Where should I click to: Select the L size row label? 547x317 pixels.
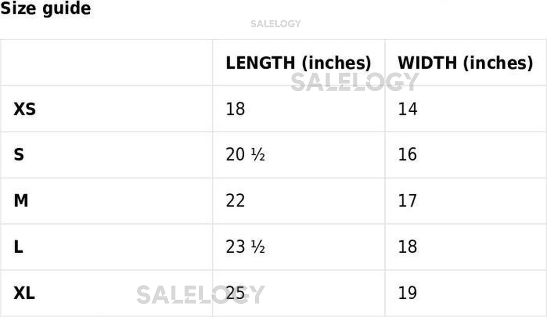click(18, 247)
